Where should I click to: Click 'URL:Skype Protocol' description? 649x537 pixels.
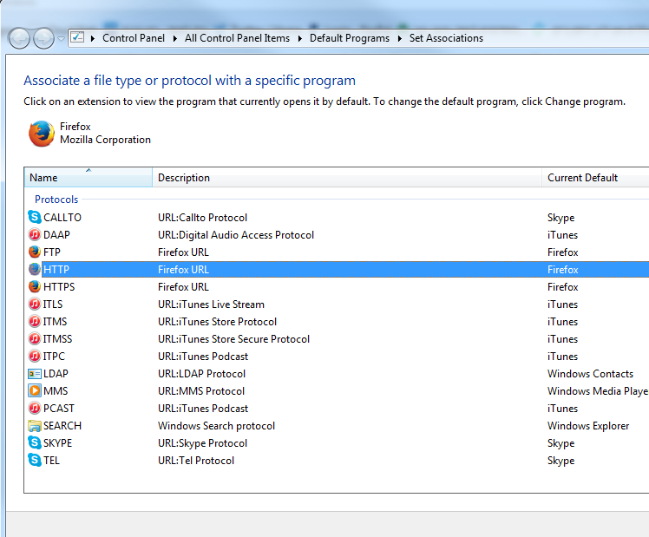tap(202, 443)
